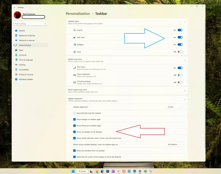Click the Windows Start button on taskbar
This screenshot has height=174, width=221.
pos(73,171)
